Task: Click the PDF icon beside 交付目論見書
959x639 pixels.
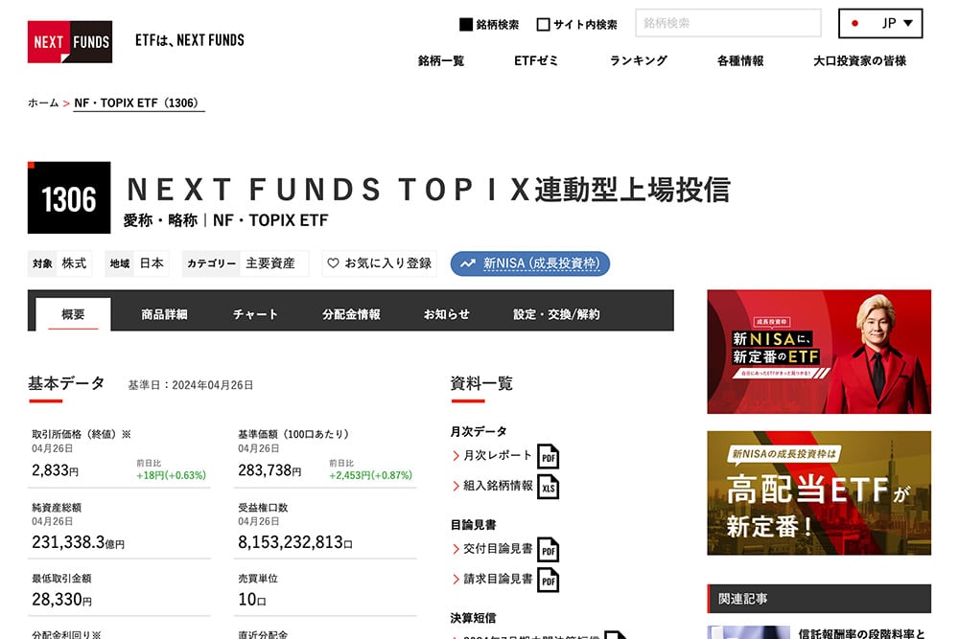Action: tap(548, 550)
